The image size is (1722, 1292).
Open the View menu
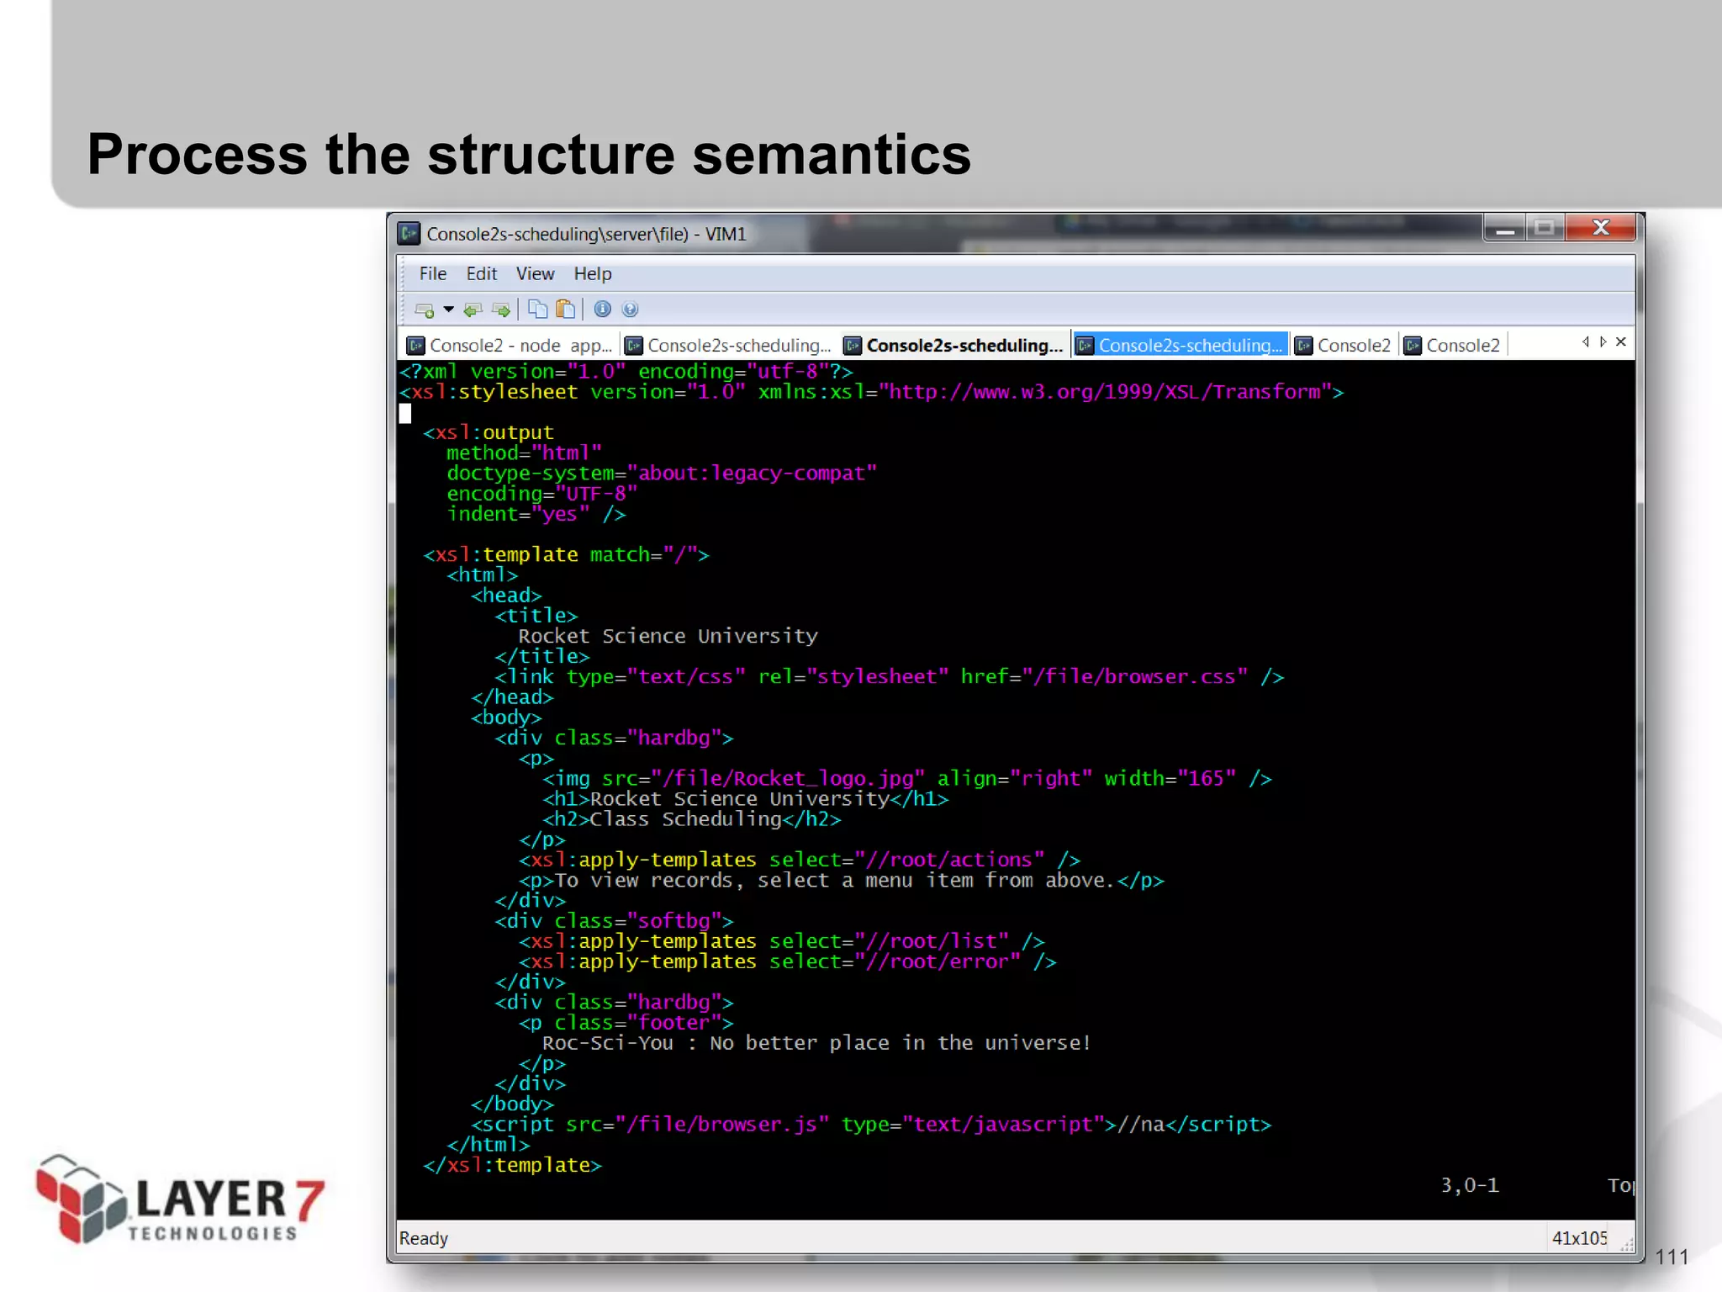click(x=536, y=274)
